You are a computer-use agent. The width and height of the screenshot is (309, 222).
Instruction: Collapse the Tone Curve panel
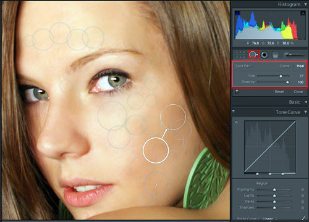[306, 112]
